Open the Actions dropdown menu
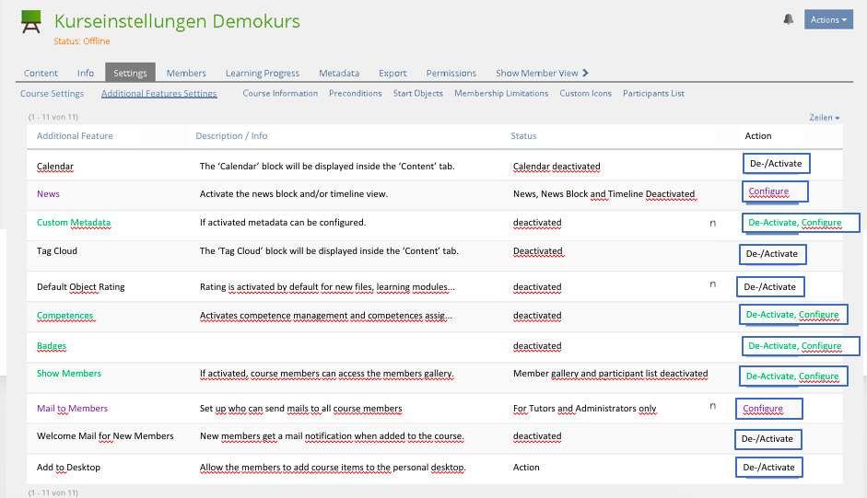Image resolution: width=867 pixels, height=498 pixels. click(x=827, y=20)
